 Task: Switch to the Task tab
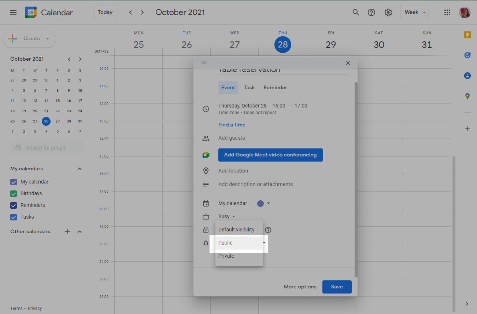point(249,88)
